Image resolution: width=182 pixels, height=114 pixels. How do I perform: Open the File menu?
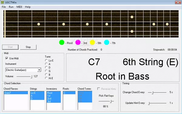coord(4,7)
